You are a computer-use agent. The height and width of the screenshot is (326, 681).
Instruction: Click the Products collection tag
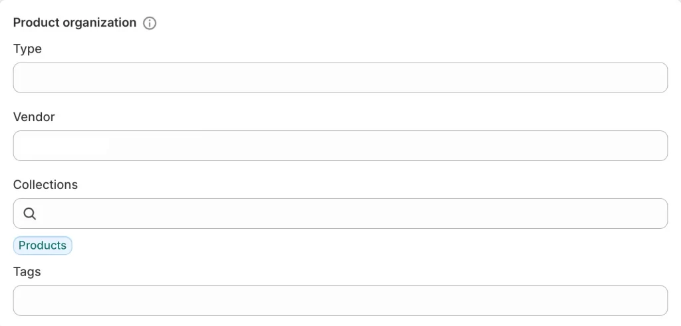[43, 245]
